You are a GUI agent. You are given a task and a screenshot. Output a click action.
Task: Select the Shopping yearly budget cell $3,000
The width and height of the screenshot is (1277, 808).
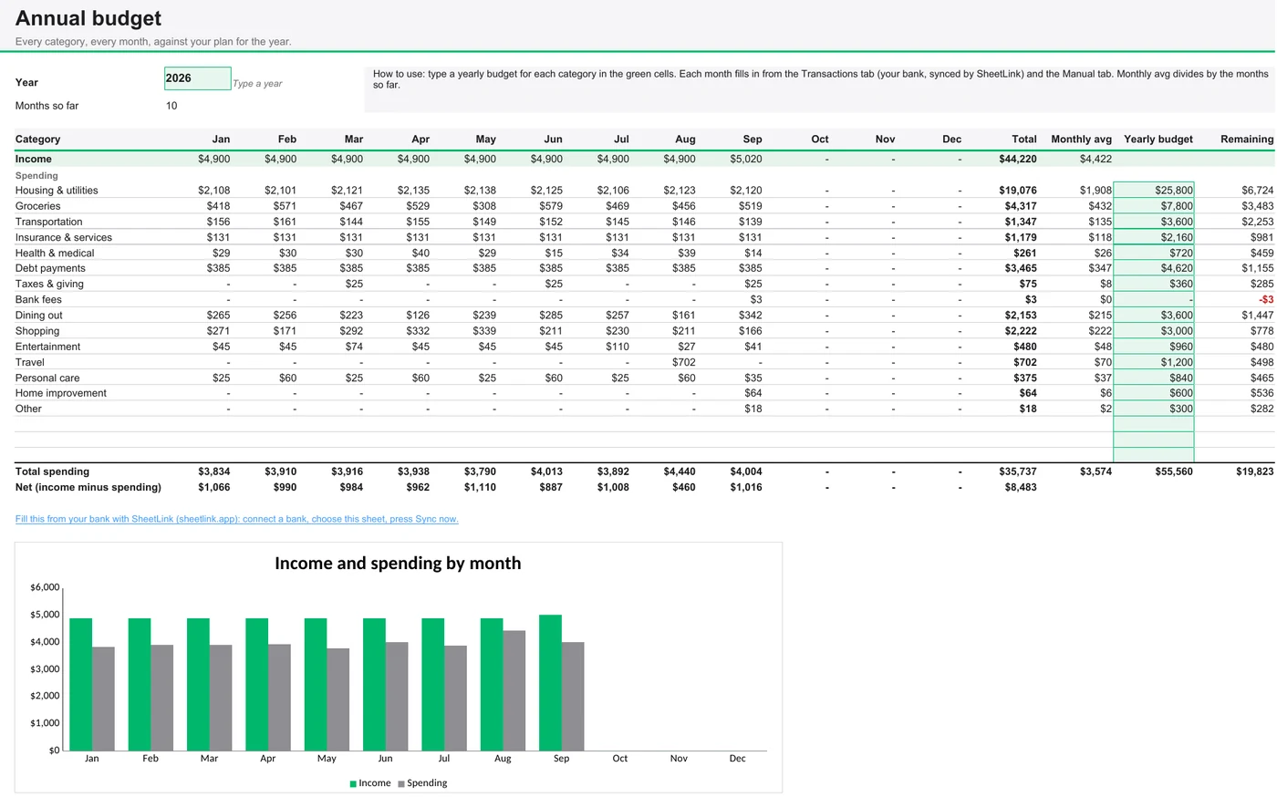tap(1154, 331)
